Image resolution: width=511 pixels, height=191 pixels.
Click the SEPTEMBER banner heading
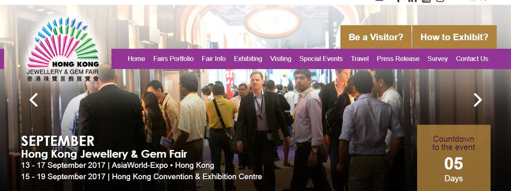tap(58, 141)
